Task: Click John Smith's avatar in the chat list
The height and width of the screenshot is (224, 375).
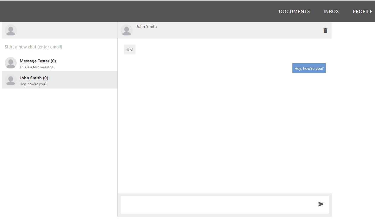Action: click(11, 80)
